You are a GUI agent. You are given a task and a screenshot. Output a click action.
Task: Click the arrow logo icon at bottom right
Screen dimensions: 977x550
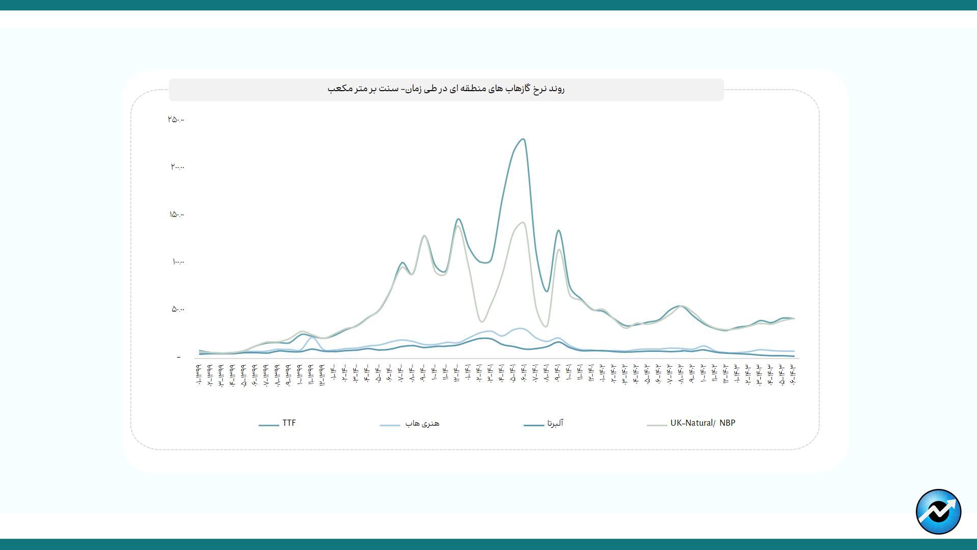(x=938, y=511)
